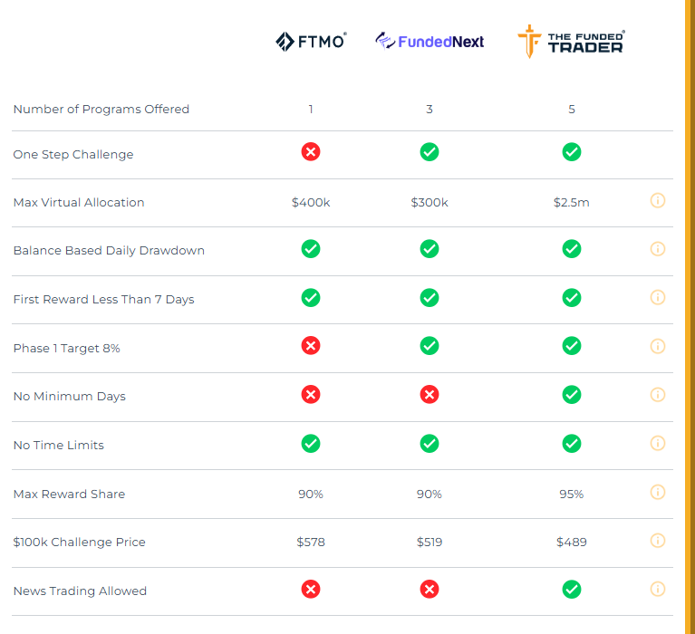
Task: Click Funded Trader check for First Reward row
Action: 572,298
